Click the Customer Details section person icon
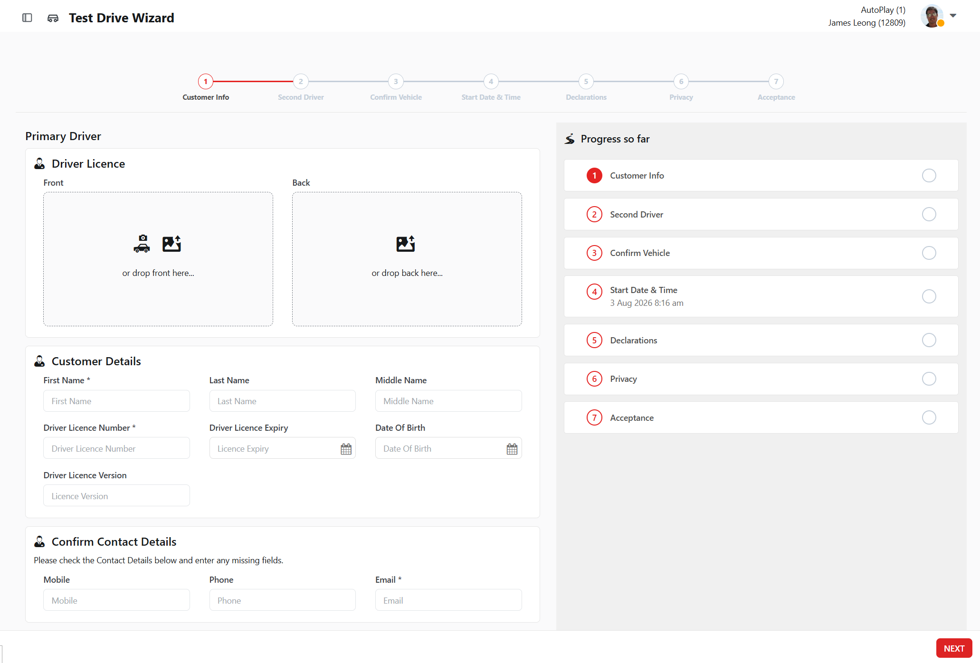 (x=39, y=361)
